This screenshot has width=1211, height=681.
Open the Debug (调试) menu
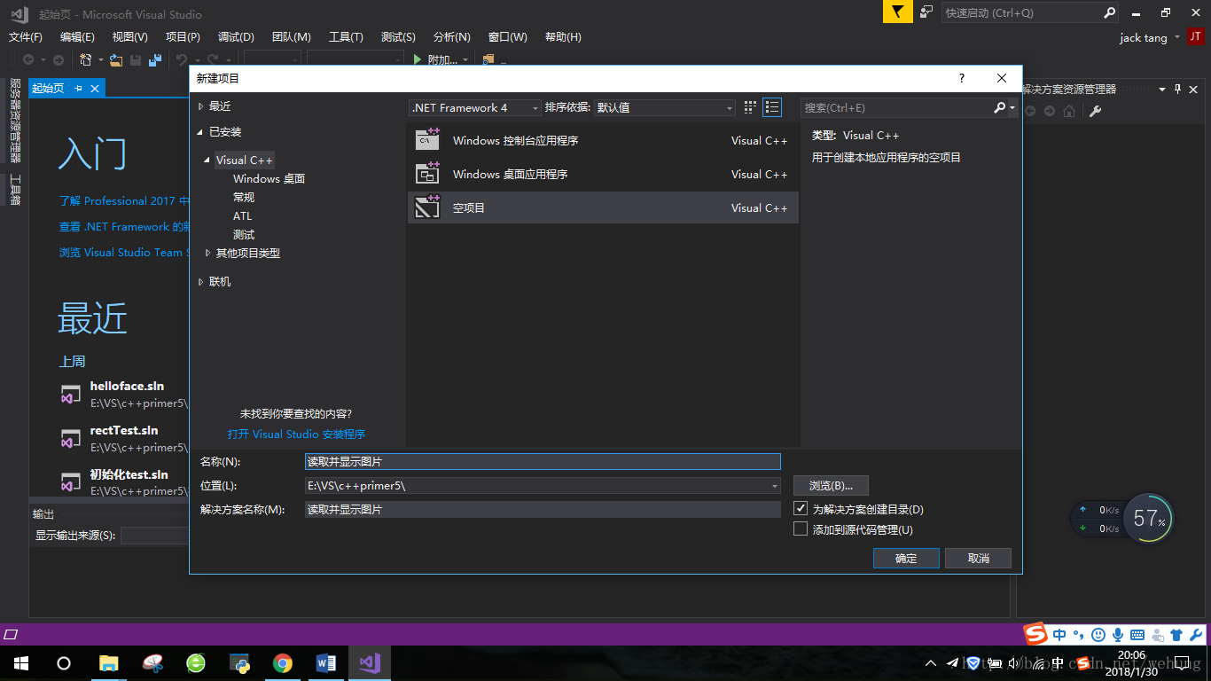point(236,36)
